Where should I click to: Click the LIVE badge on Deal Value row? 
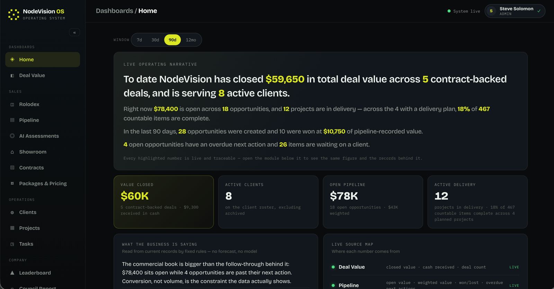pyautogui.click(x=514, y=267)
